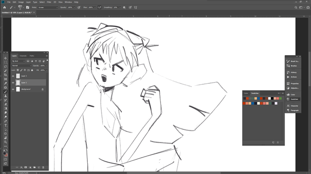Open the Paragraph panel button

pos(293,110)
